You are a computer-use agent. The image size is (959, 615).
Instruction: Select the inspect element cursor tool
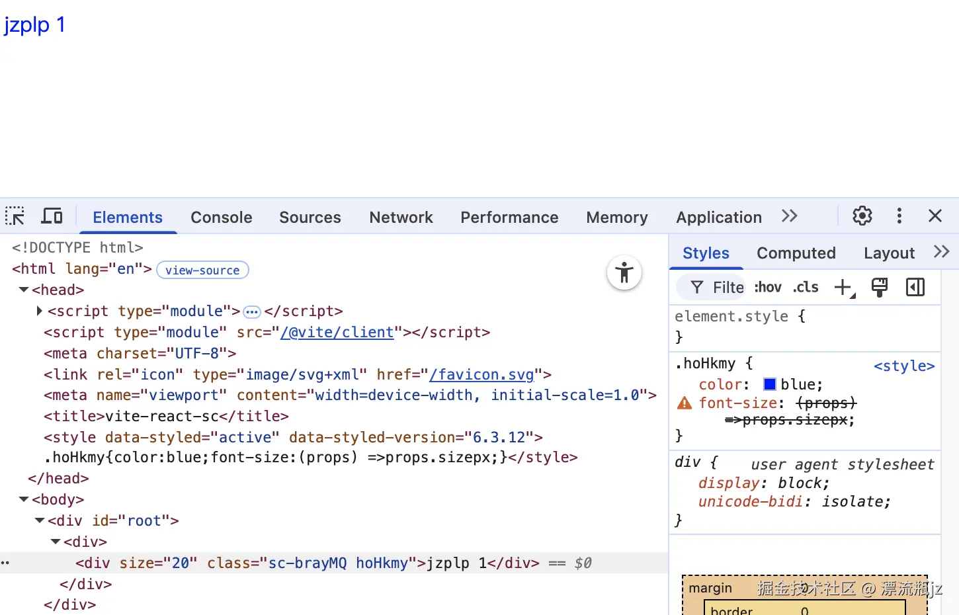pos(15,216)
